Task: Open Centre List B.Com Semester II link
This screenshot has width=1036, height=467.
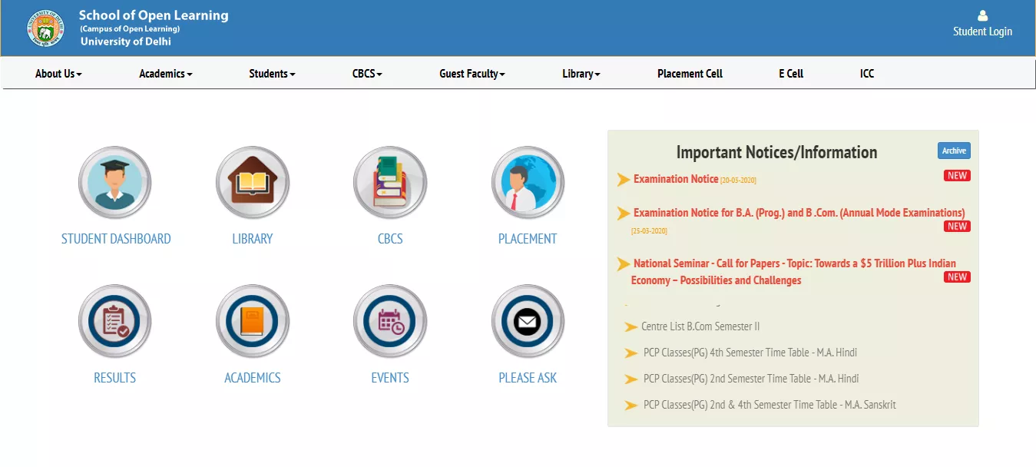Action: 700,326
